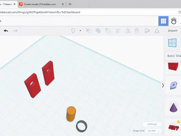The image size is (181, 136).
Task: Open the dropdown arrow beside the lightbulb
Action: point(80,31)
